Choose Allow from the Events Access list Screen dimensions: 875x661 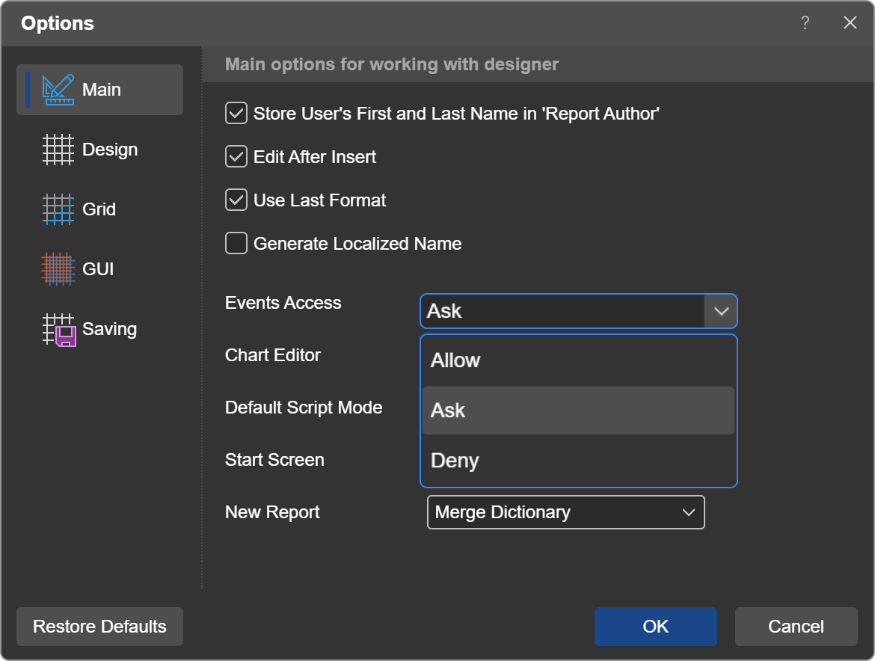pos(578,360)
